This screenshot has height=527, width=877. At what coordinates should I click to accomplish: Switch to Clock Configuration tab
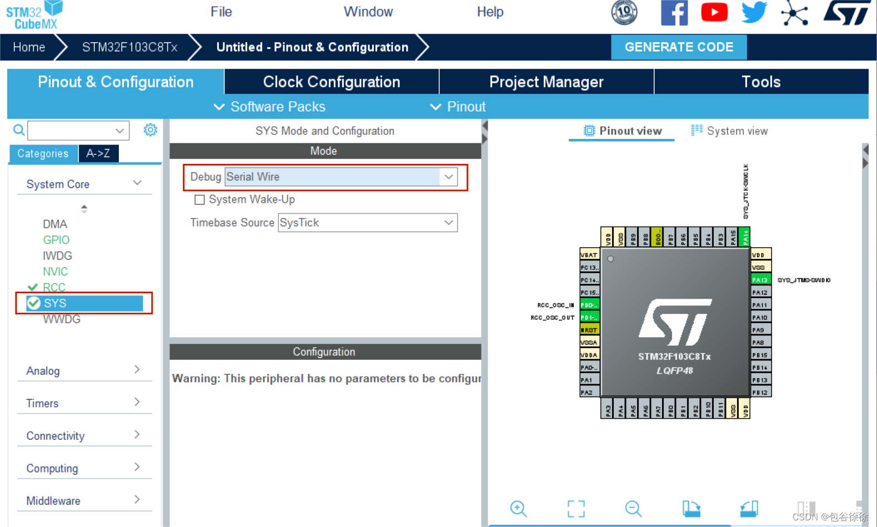point(332,82)
